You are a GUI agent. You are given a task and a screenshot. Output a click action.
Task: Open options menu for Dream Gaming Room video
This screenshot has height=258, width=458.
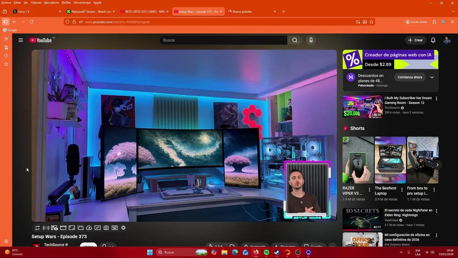pyautogui.click(x=436, y=98)
